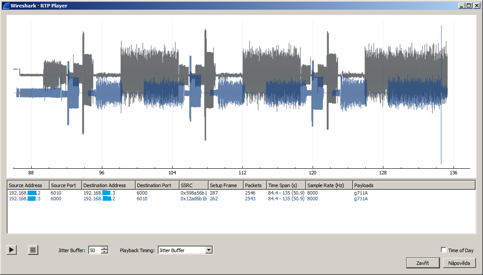Sort by Time Span (s) column header
The image size is (483, 275).
pos(286,185)
